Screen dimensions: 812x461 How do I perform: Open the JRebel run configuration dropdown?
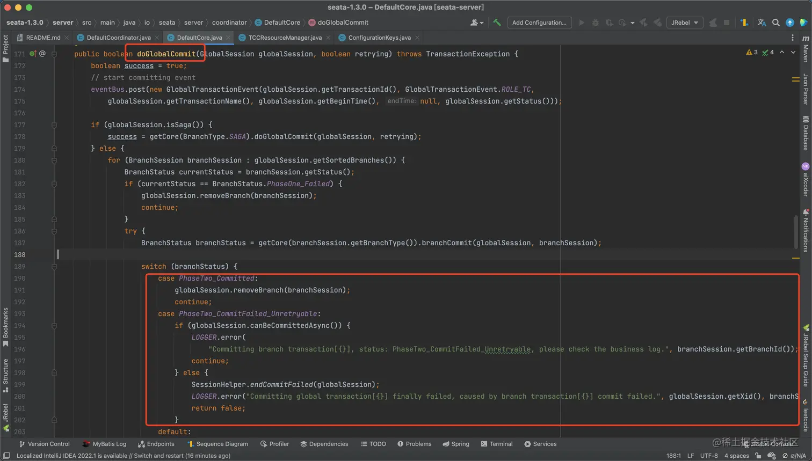pos(685,23)
